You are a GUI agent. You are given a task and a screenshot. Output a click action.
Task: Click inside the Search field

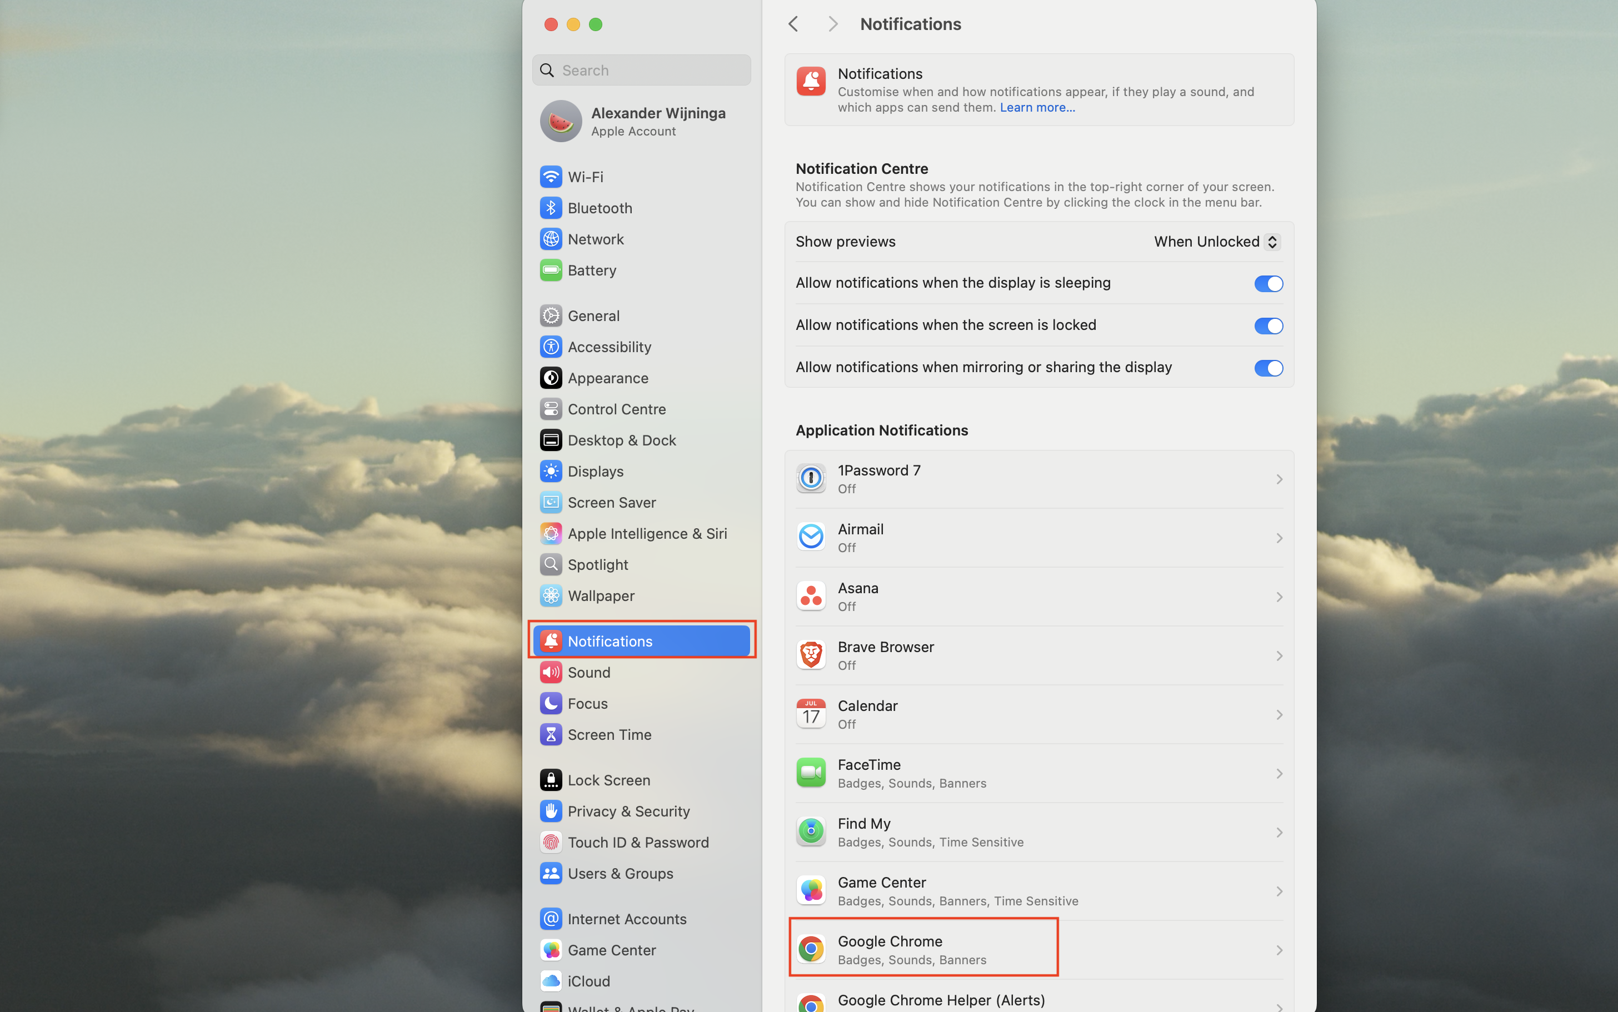pos(640,69)
